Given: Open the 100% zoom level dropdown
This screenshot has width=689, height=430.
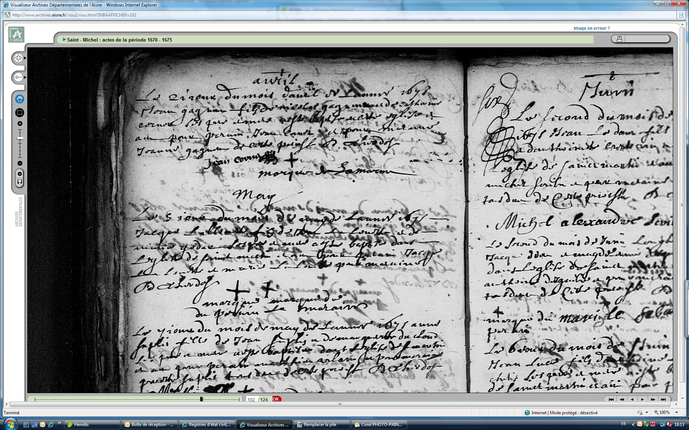Looking at the screenshot, I should 677,412.
